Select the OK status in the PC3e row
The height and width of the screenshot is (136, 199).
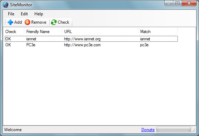pyautogui.click(x=8, y=45)
